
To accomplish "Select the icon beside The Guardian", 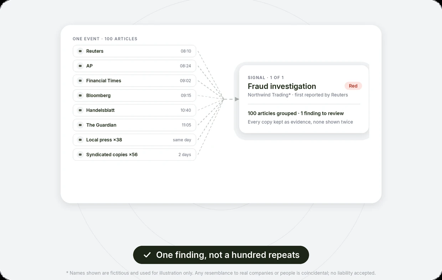I will pos(80,125).
